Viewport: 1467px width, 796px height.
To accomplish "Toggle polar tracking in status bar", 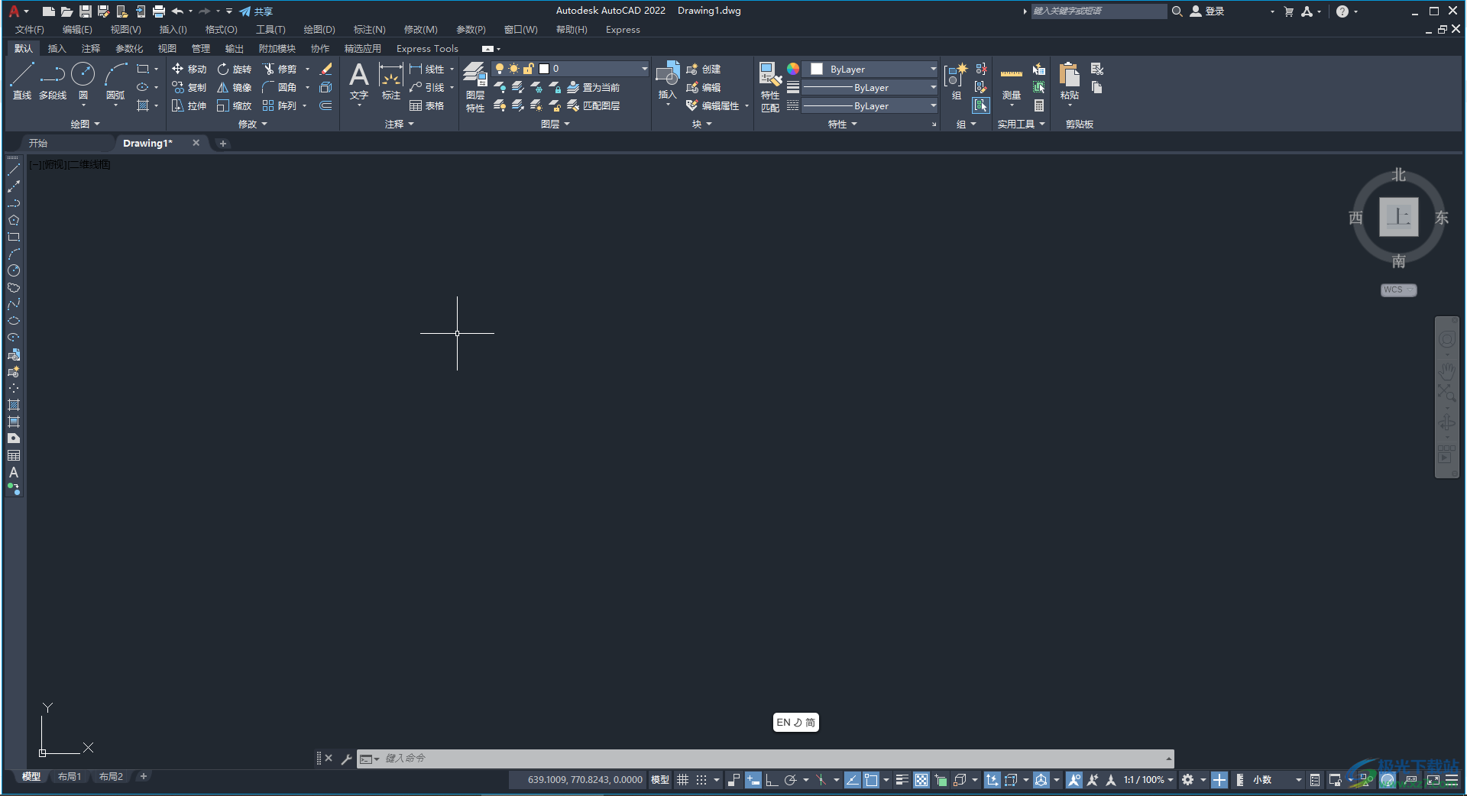I will (790, 780).
